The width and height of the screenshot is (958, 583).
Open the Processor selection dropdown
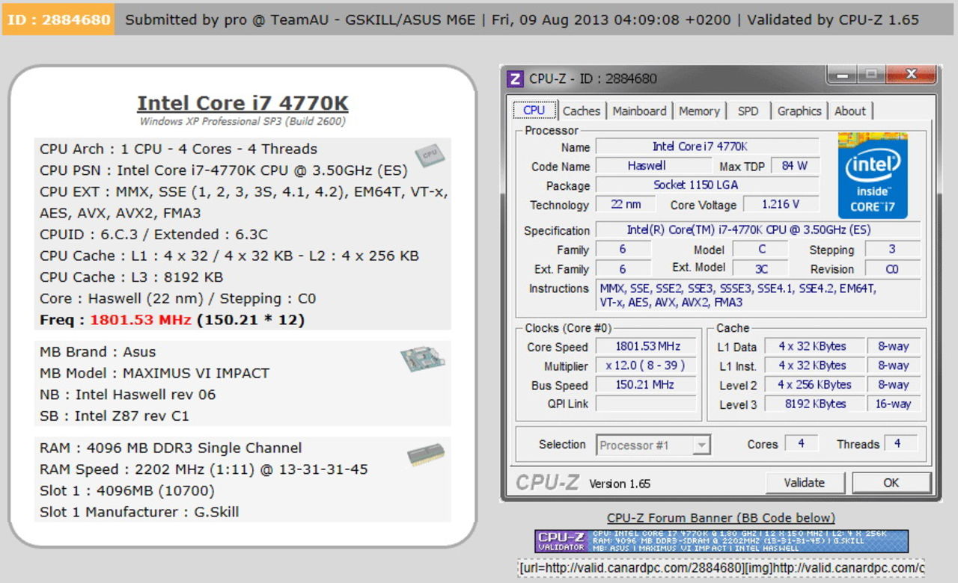pyautogui.click(x=701, y=445)
